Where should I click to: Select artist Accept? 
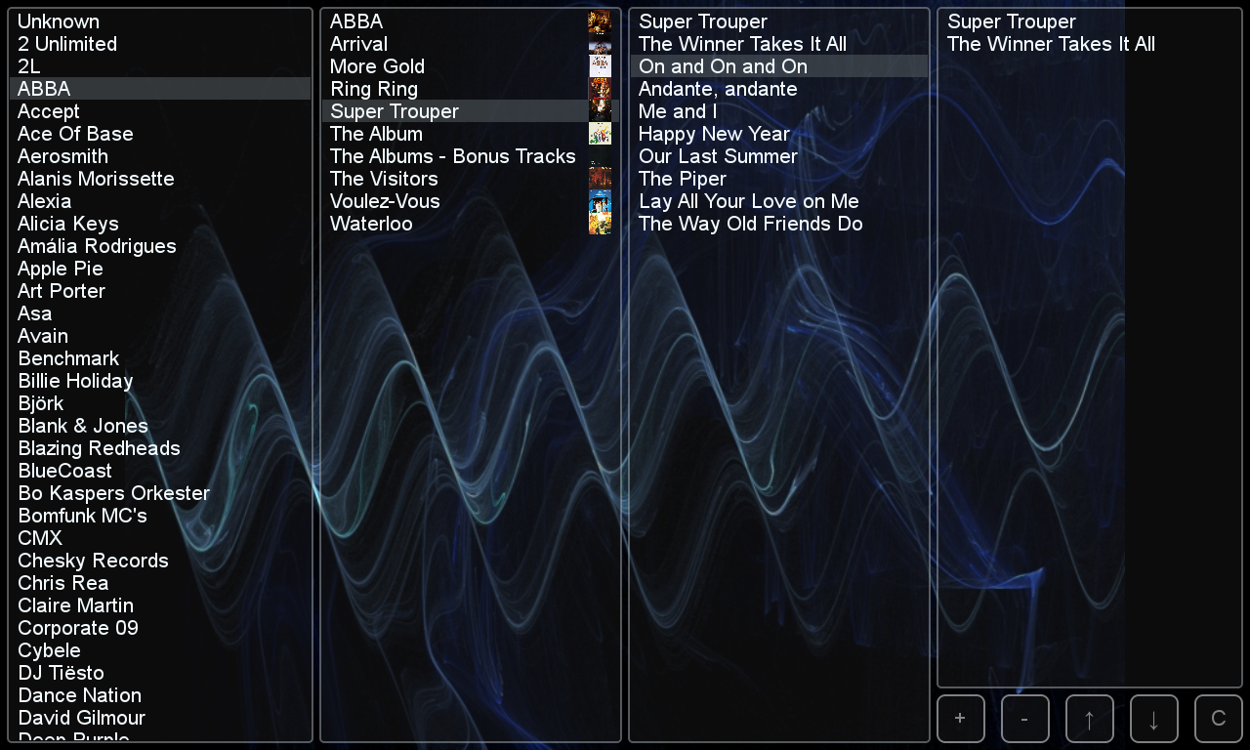[x=160, y=111]
